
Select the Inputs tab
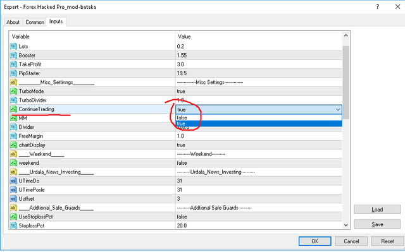click(x=56, y=21)
